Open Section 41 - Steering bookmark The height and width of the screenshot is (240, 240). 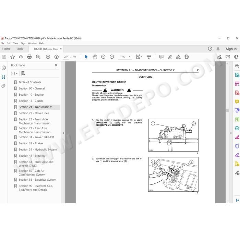(32, 156)
